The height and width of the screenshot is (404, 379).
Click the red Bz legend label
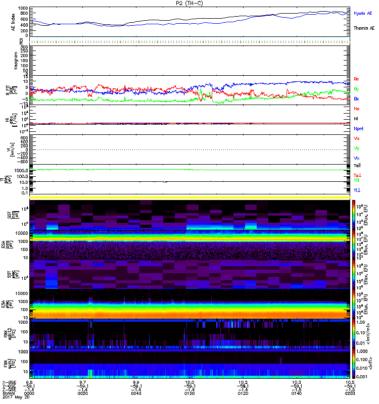[x=356, y=79]
